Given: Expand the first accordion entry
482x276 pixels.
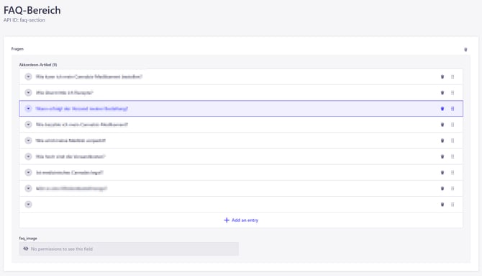Looking at the screenshot, I should coord(28,76).
